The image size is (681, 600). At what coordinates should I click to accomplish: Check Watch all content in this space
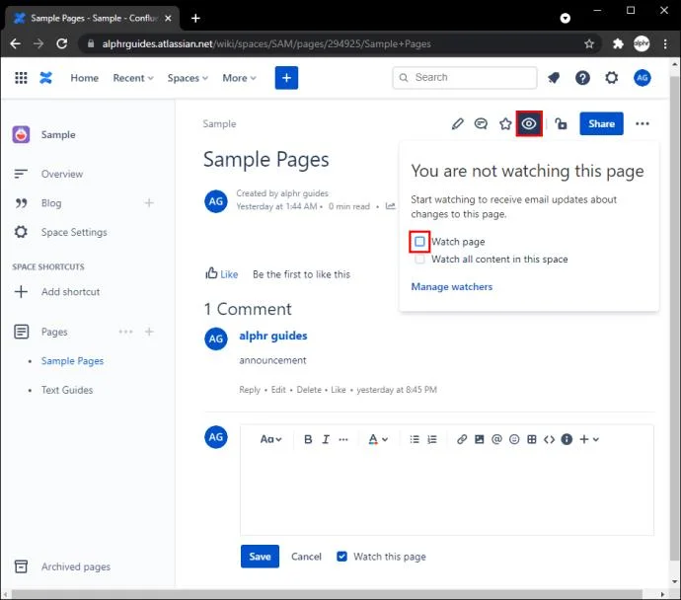pyautogui.click(x=419, y=260)
